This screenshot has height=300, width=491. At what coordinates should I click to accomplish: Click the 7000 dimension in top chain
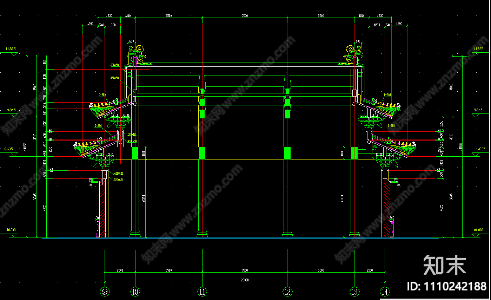(245, 16)
